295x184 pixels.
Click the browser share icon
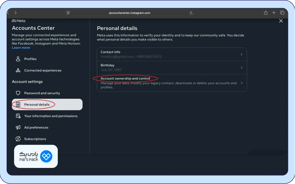pos(266,13)
